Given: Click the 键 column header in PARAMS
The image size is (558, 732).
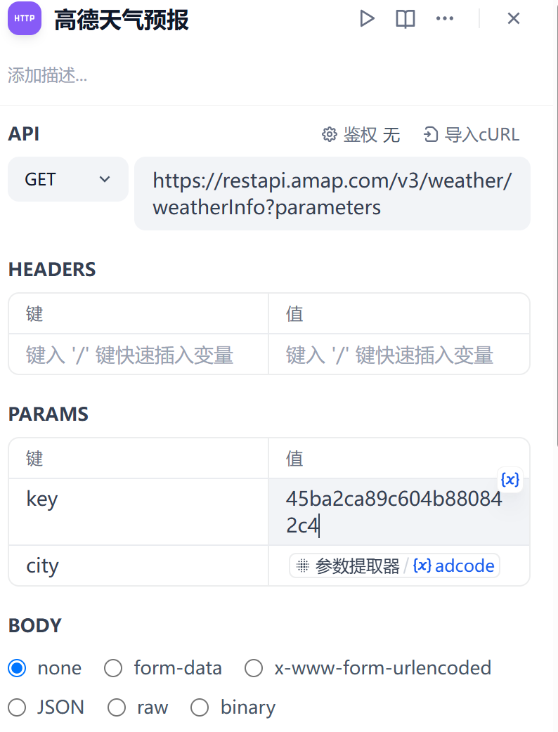Looking at the screenshot, I should [34, 459].
